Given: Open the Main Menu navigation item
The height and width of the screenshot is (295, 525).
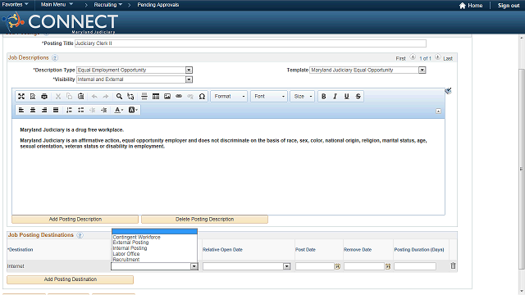Looking at the screenshot, I should (x=57, y=5).
